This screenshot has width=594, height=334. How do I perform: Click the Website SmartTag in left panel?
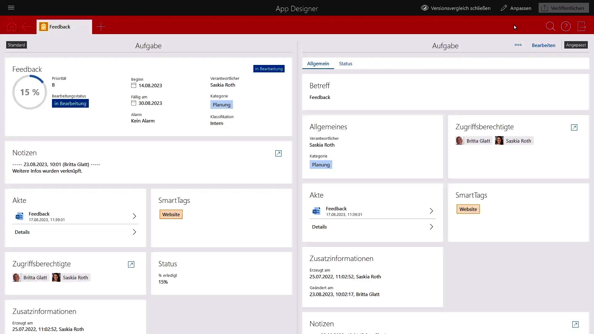click(171, 214)
